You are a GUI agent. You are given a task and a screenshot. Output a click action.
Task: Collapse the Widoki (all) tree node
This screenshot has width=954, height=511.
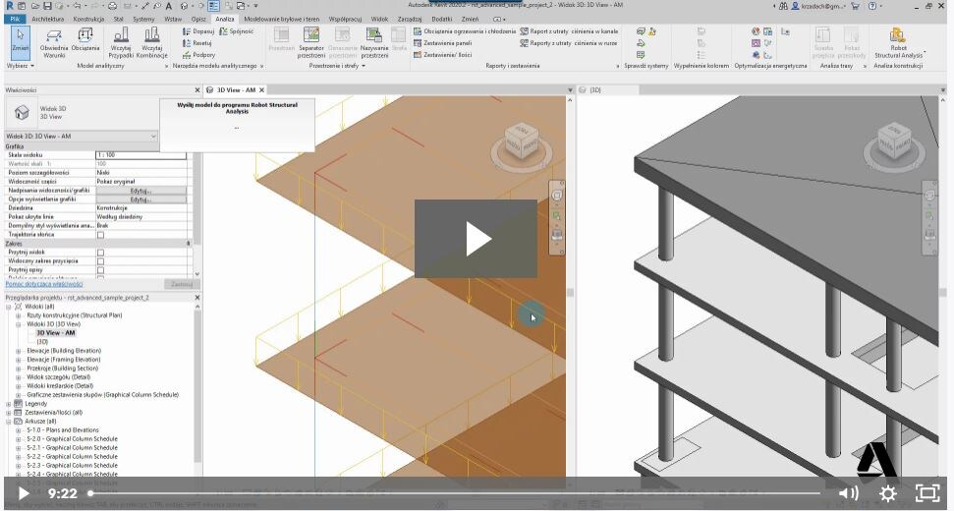(x=9, y=307)
